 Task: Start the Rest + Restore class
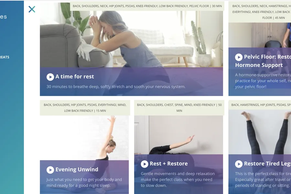coord(145,164)
